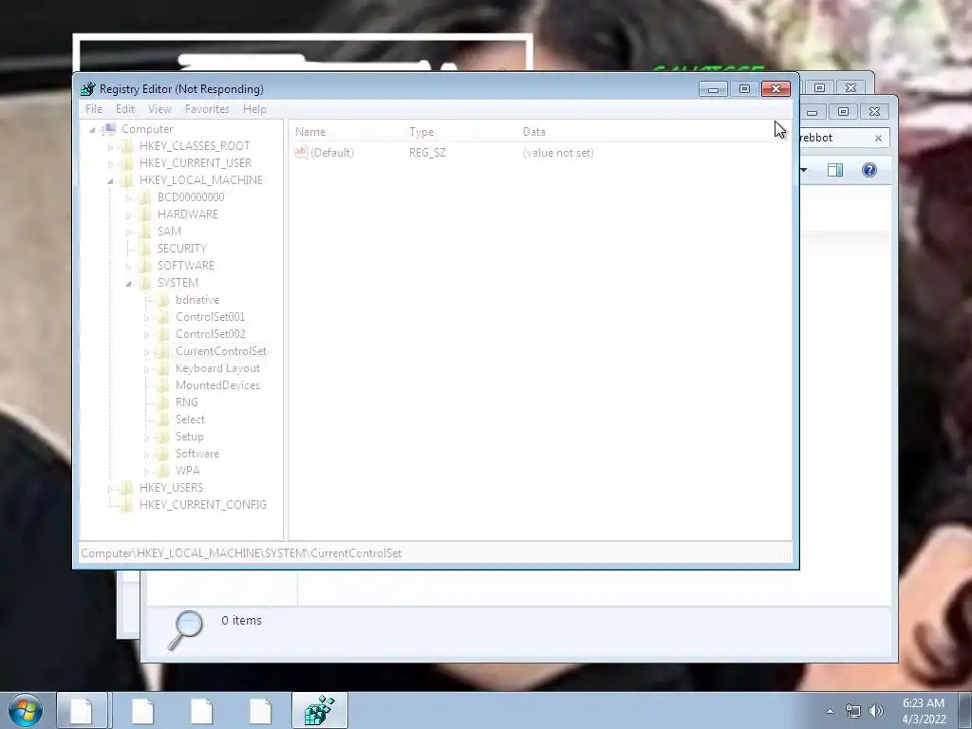Click the '(value not set)' data cell
This screenshot has width=972, height=729.
(x=558, y=153)
